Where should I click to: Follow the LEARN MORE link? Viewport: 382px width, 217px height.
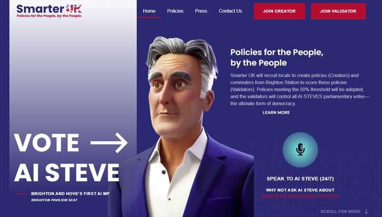[x=276, y=113]
